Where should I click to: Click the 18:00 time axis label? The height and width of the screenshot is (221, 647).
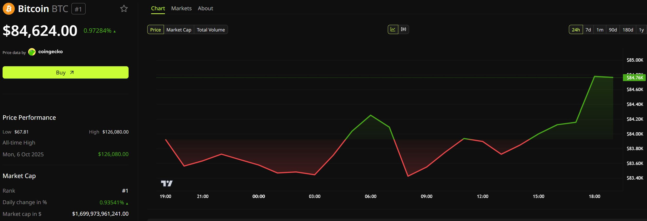(x=594, y=196)
